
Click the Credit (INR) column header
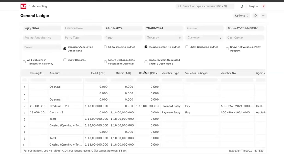[123, 73]
